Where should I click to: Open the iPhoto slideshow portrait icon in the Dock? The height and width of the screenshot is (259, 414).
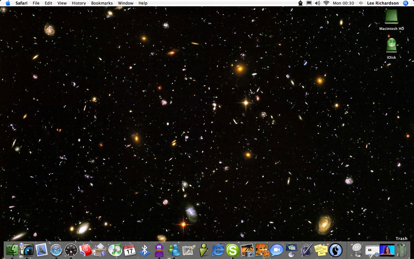coord(262,250)
